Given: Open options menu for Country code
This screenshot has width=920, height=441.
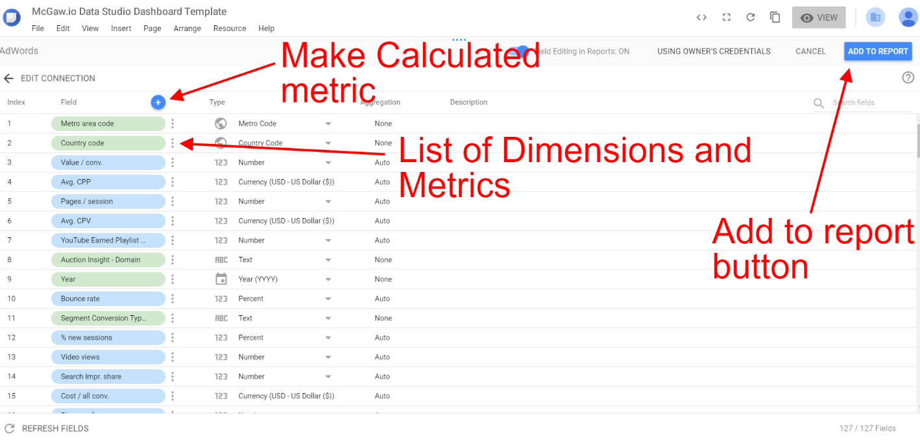Looking at the screenshot, I should point(173,143).
